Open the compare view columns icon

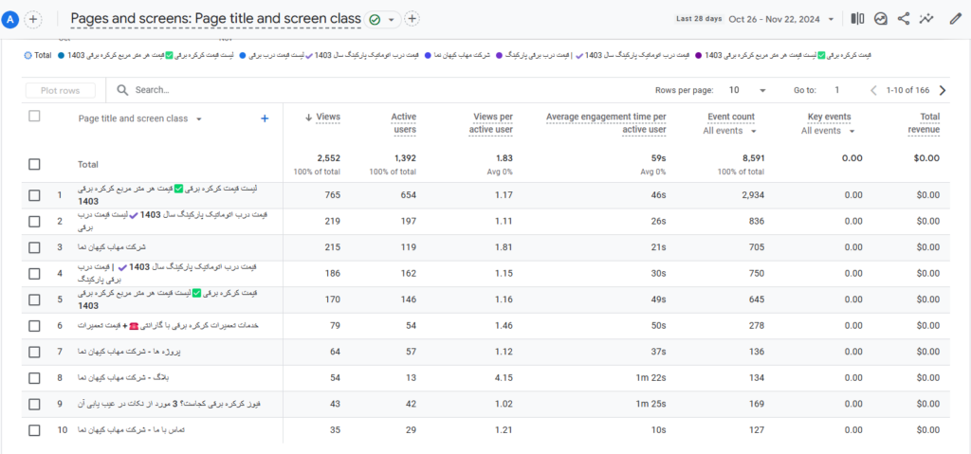click(857, 19)
